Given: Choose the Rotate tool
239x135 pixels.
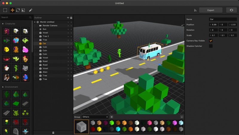Looking at the screenshot, I should [18, 10].
